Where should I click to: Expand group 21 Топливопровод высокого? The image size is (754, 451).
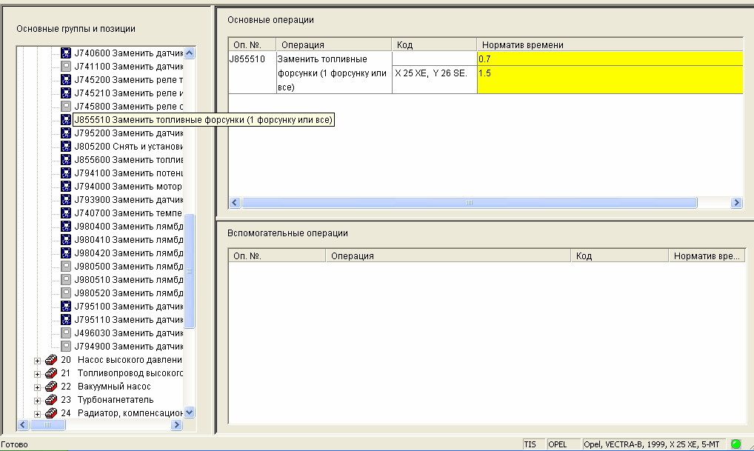(x=37, y=373)
